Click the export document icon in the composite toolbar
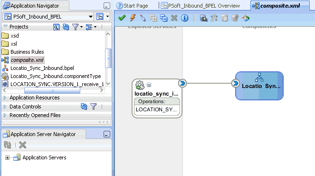Viewport: 315px width, 176px height. (235, 18)
